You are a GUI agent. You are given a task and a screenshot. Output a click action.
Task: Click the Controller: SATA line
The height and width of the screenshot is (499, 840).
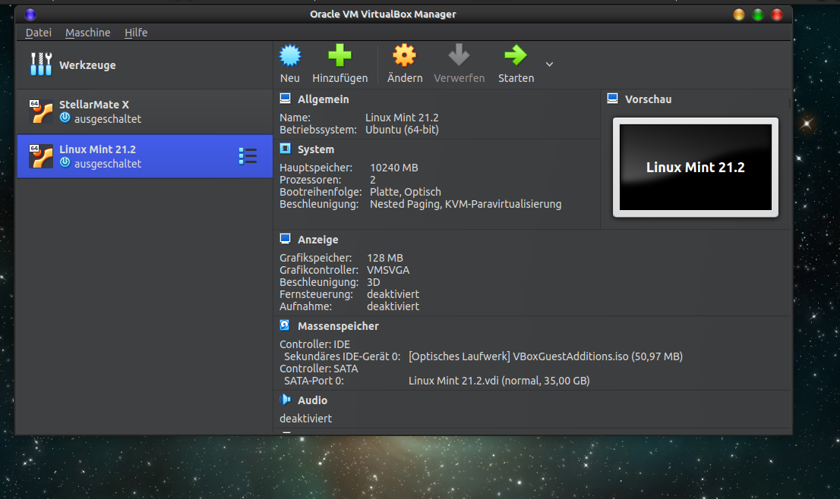[x=319, y=369]
